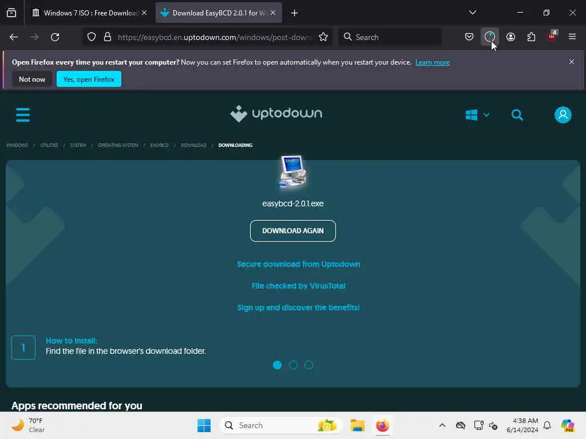Viewport: 586px width, 439px height.
Task: View site security padlock info
Action: click(108, 37)
